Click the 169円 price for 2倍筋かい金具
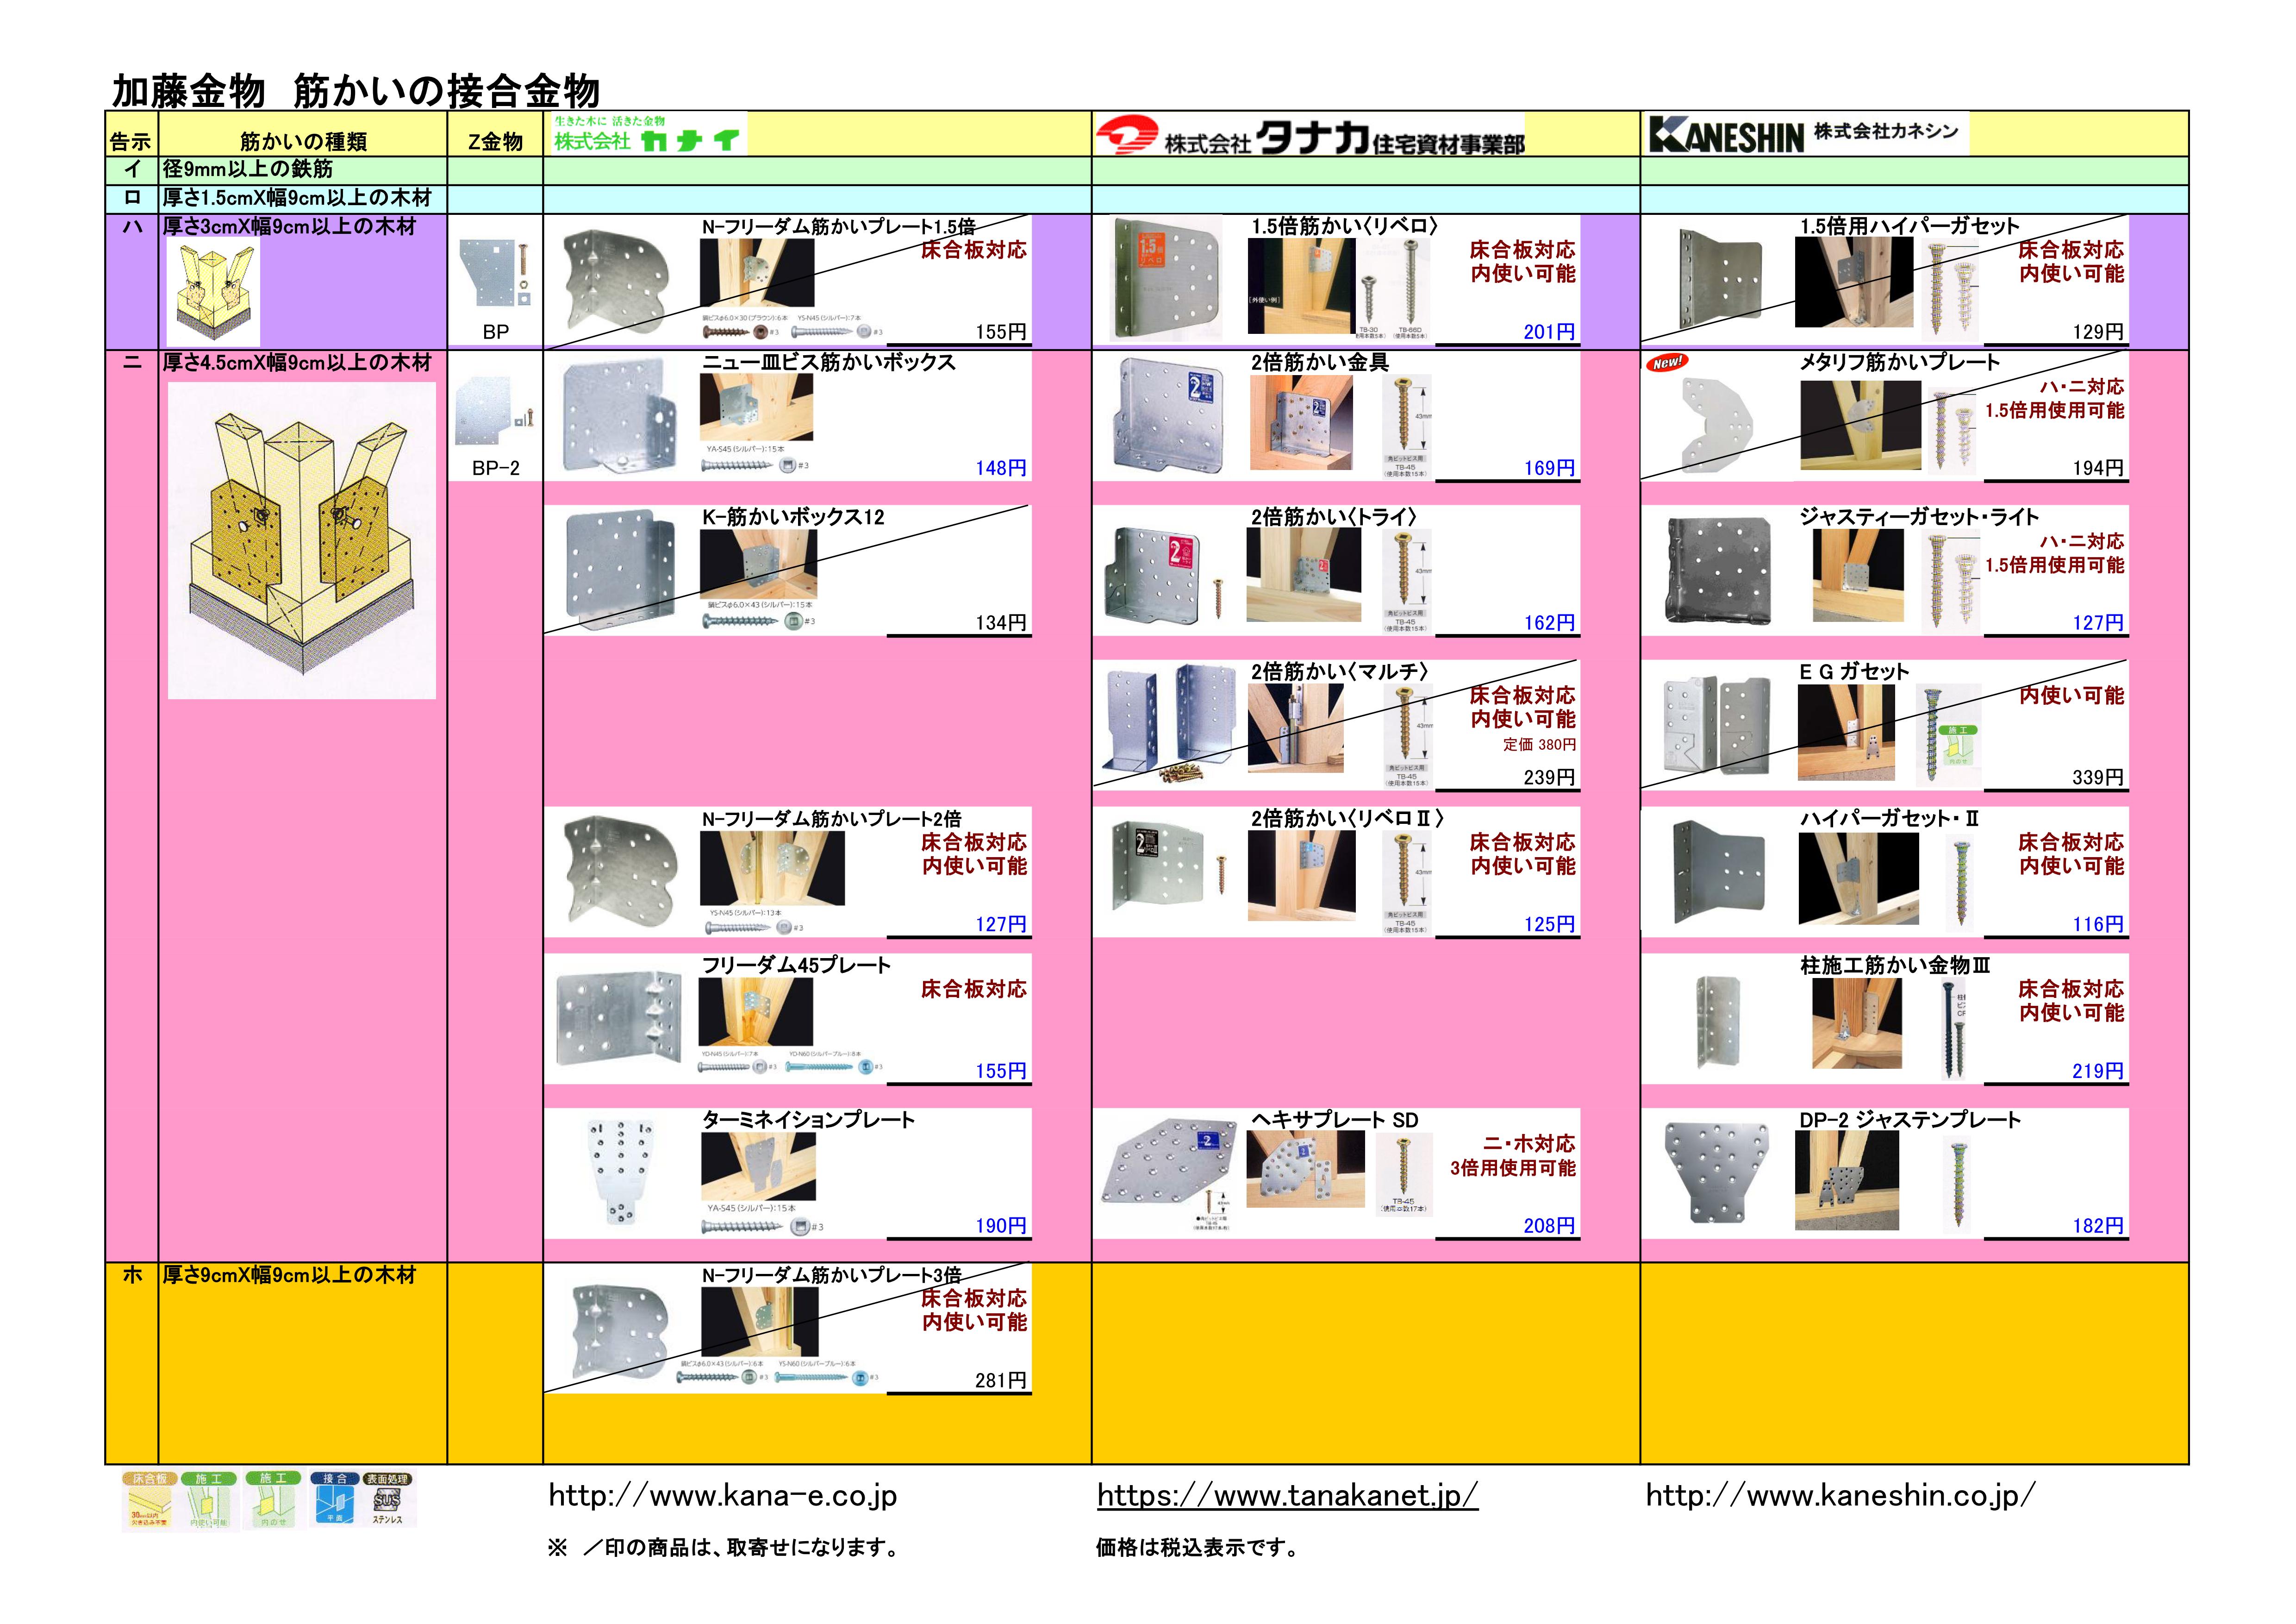 tap(1549, 467)
